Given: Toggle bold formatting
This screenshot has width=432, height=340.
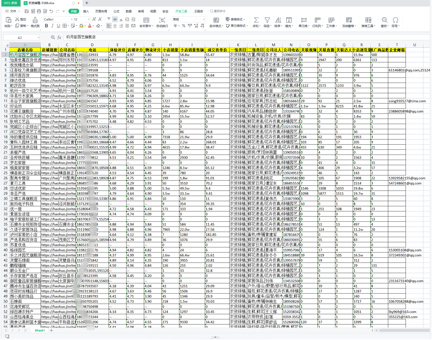Looking at the screenshot, I should pos(47,26).
